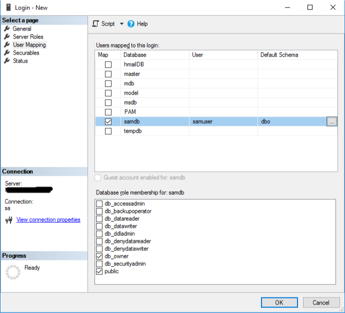Open View connection properties link
The height and width of the screenshot is (313, 345).
click(48, 220)
